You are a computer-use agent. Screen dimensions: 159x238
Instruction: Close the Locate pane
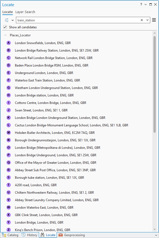point(155,4)
